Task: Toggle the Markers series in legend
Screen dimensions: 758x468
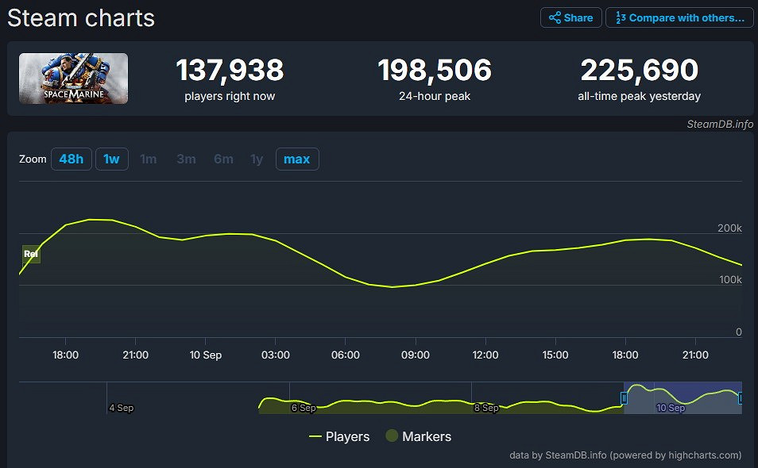Action: [x=418, y=436]
